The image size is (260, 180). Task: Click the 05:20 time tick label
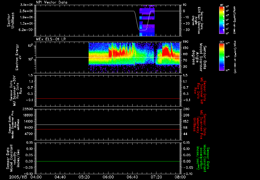(84, 177)
